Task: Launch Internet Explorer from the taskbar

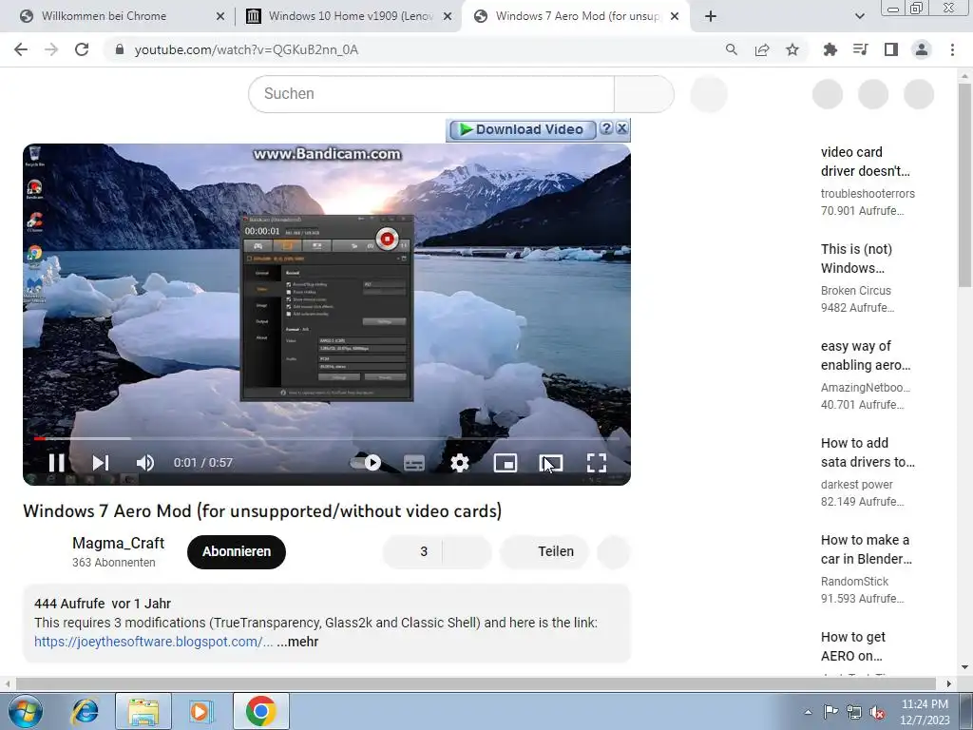Action: click(85, 711)
